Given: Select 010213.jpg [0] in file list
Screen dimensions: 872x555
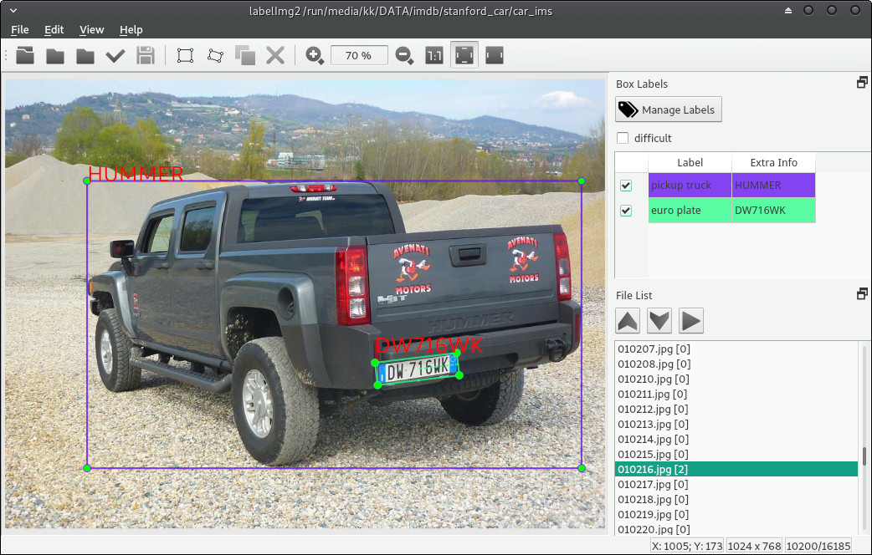Looking at the screenshot, I should (736, 424).
